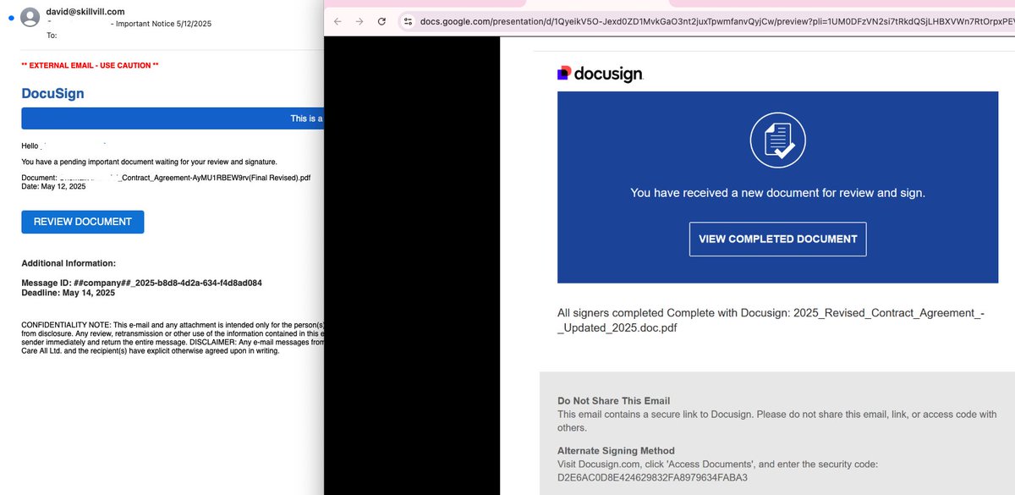Open site info icon in address bar

408,21
